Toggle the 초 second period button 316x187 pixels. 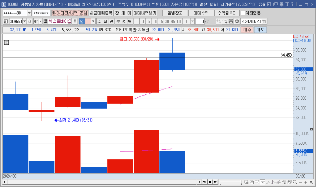click(x=124, y=21)
